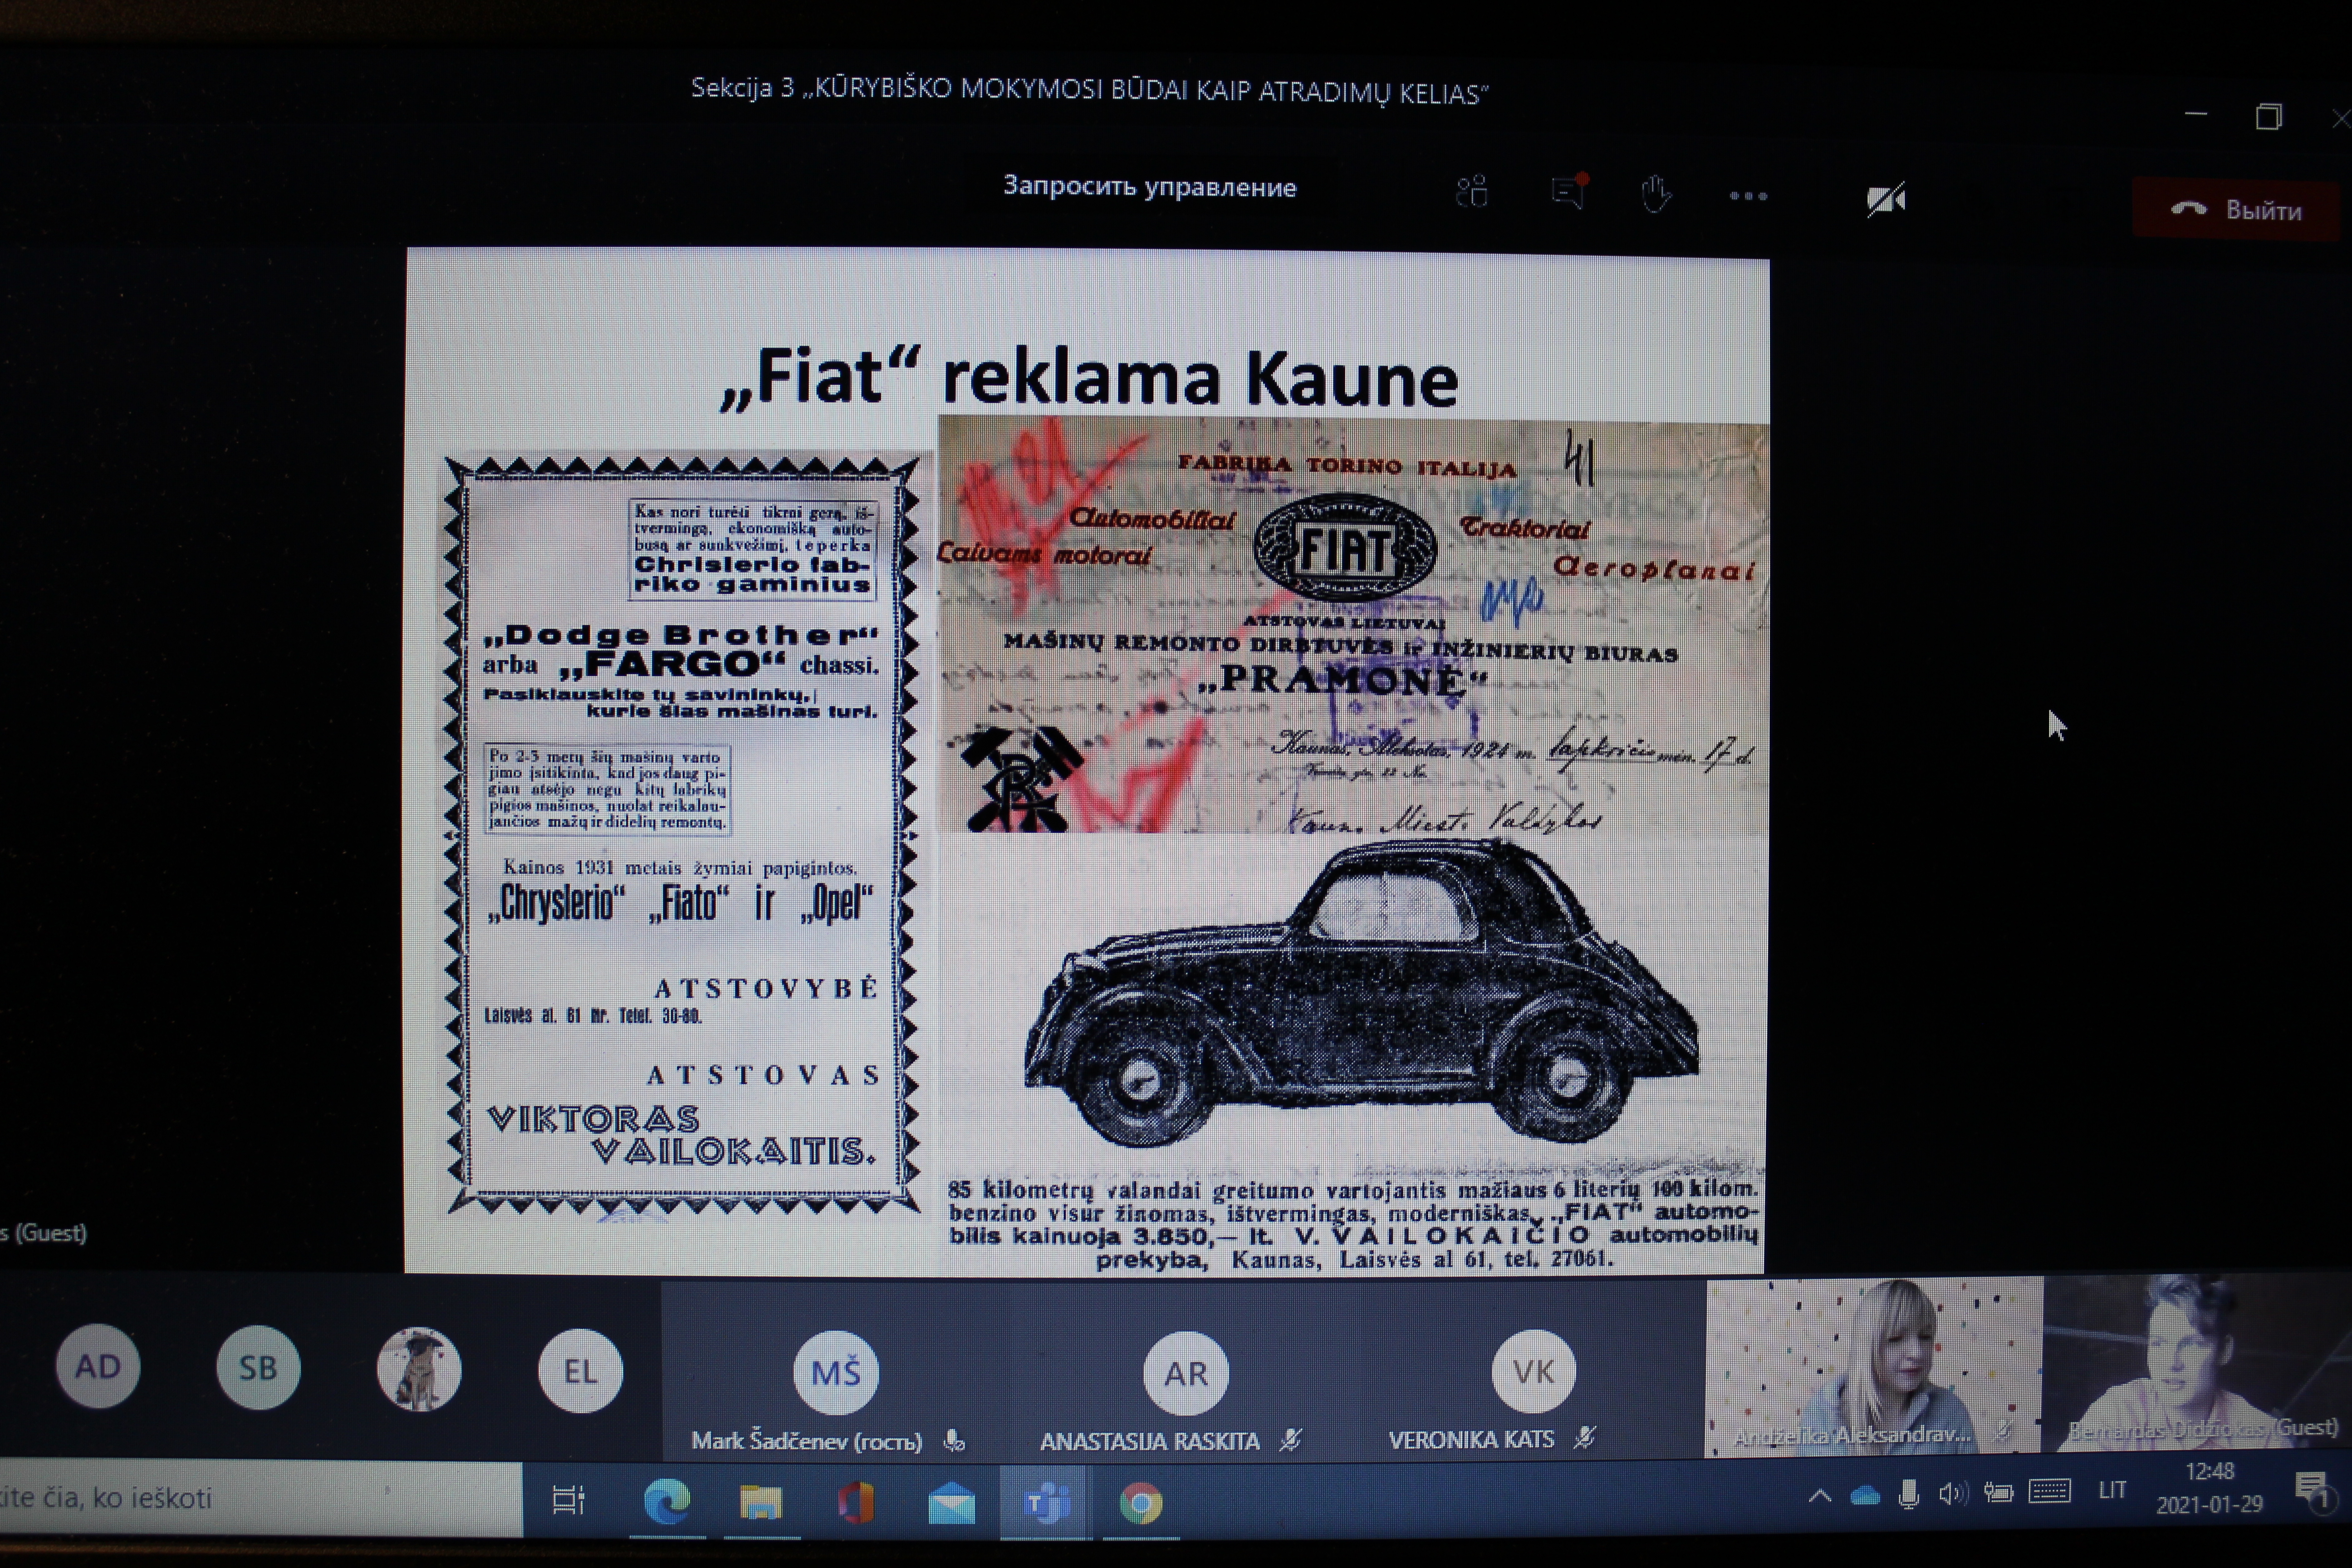Image resolution: width=2352 pixels, height=1568 pixels.
Task: Click Veronika Kats muted microphone icon
Action: click(x=1585, y=1438)
